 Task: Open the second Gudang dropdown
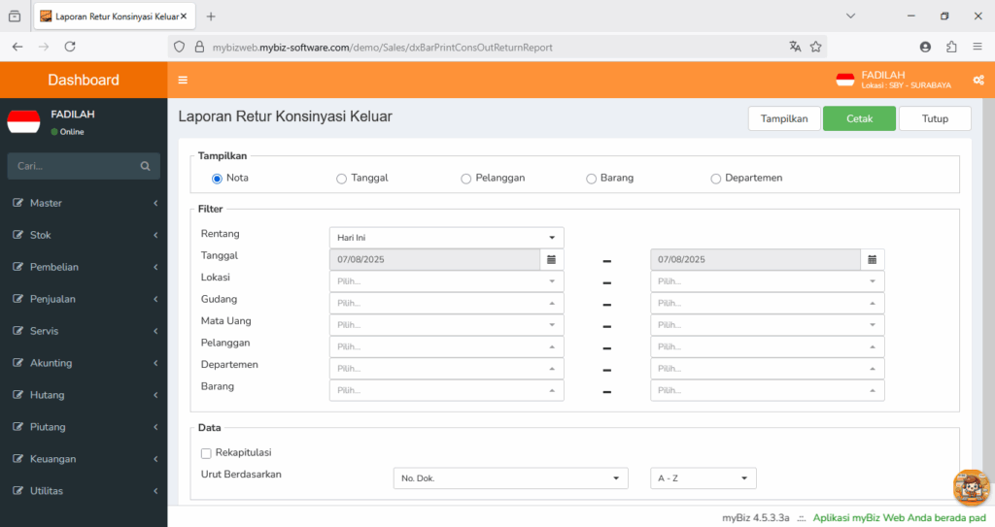click(x=768, y=303)
